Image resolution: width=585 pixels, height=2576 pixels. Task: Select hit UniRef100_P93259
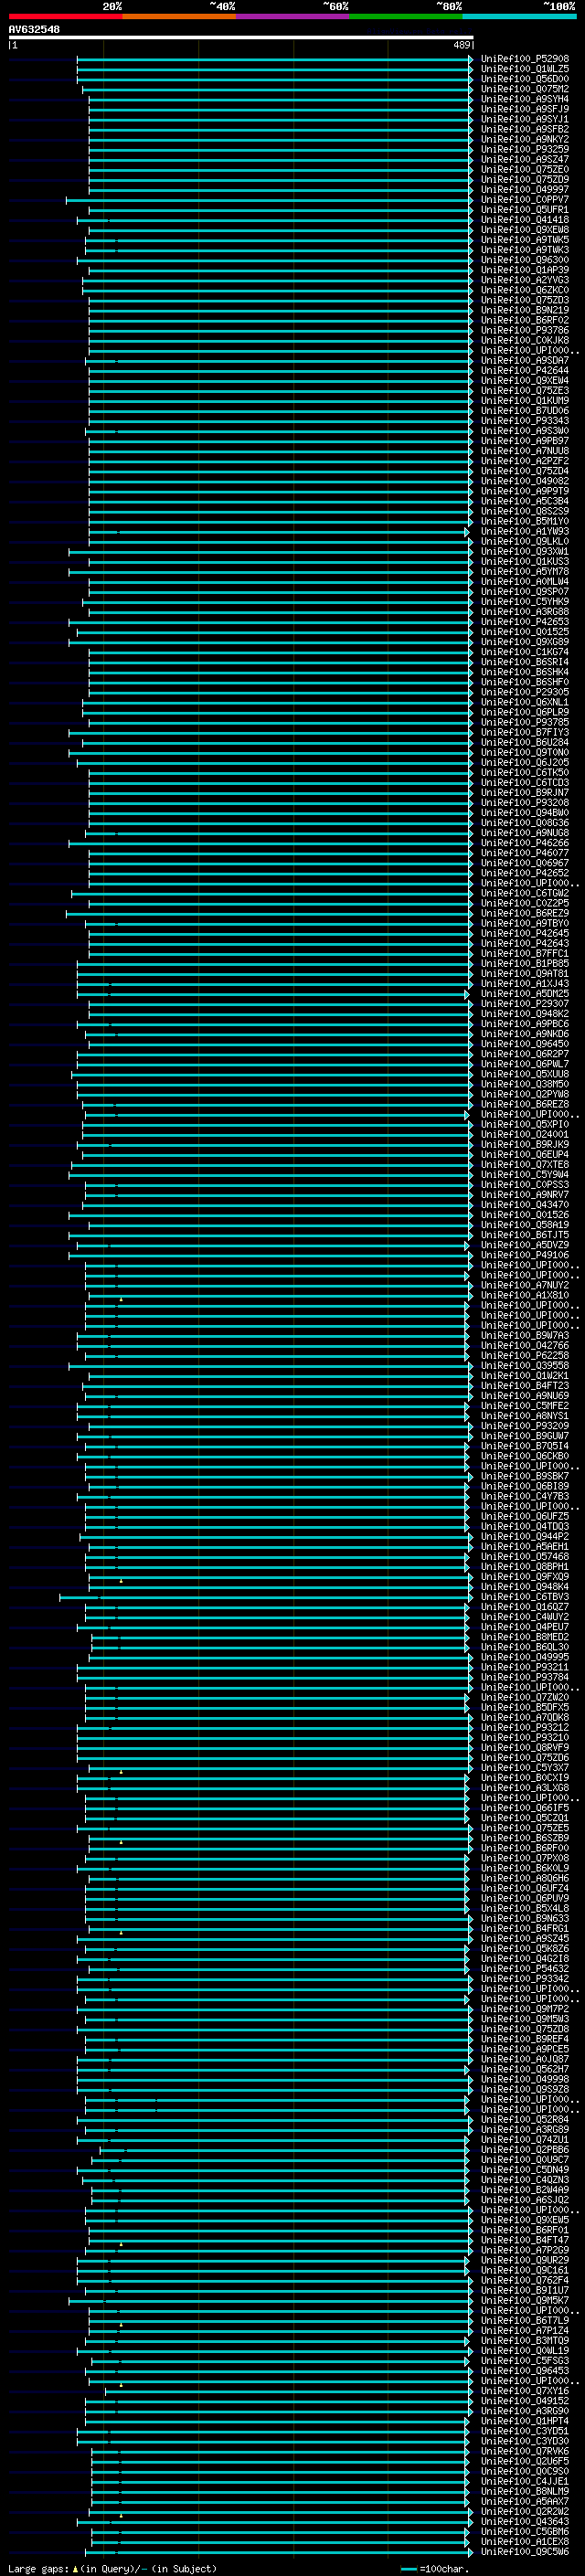524,149
